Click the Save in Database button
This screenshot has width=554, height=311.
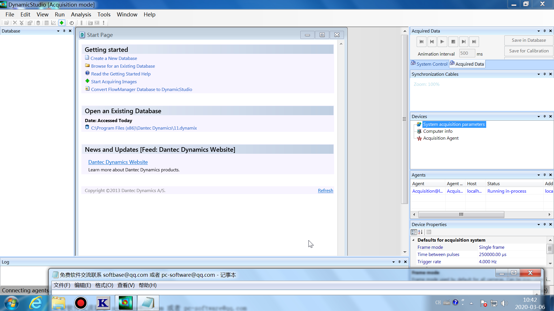pyautogui.click(x=529, y=40)
